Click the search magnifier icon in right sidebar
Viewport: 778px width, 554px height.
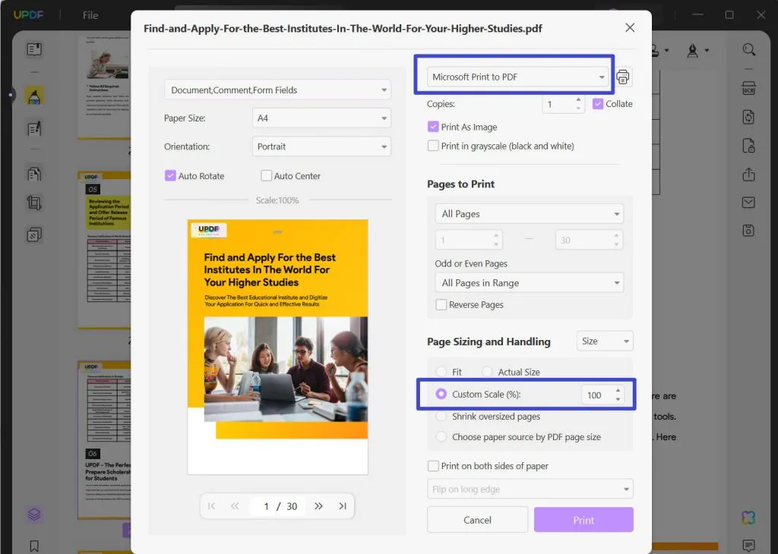748,49
